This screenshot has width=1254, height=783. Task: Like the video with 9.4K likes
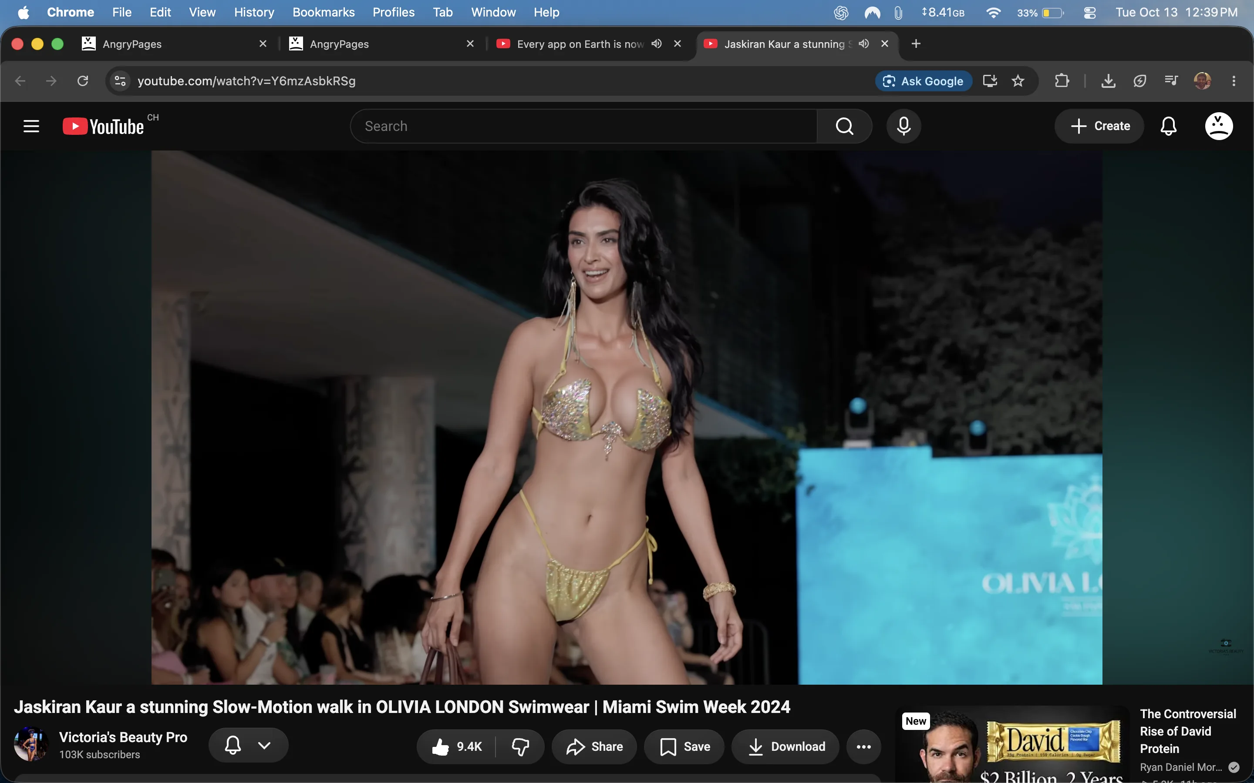456,746
